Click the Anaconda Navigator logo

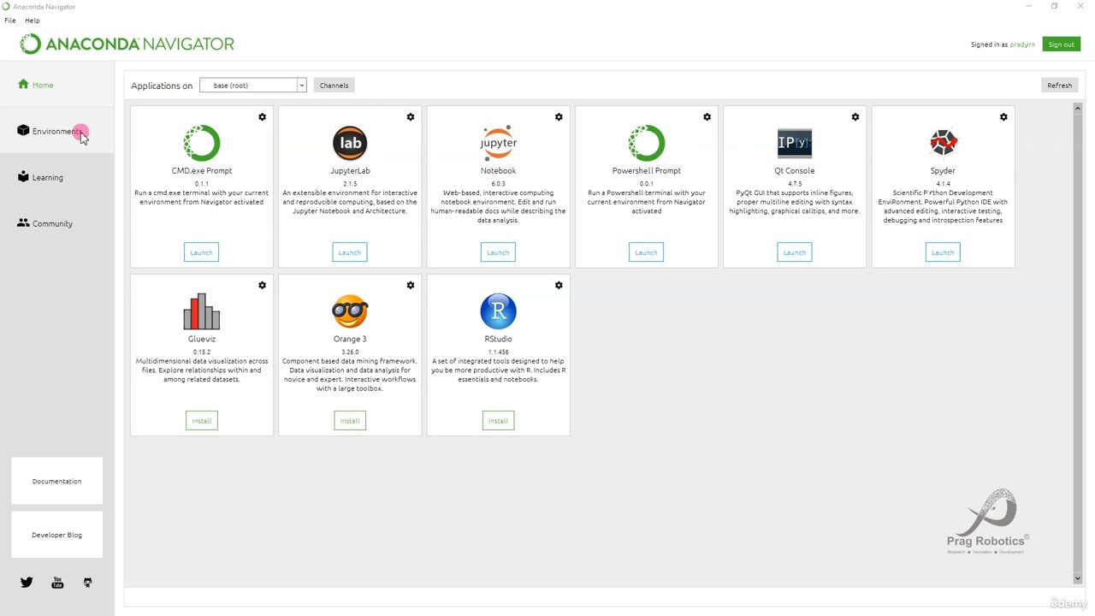(x=127, y=44)
